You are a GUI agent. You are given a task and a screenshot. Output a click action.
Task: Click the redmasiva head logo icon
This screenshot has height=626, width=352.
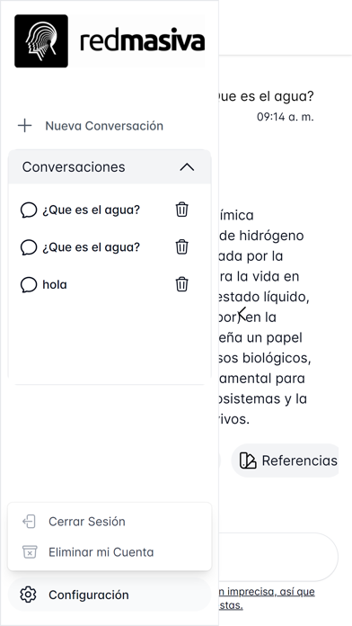41,41
